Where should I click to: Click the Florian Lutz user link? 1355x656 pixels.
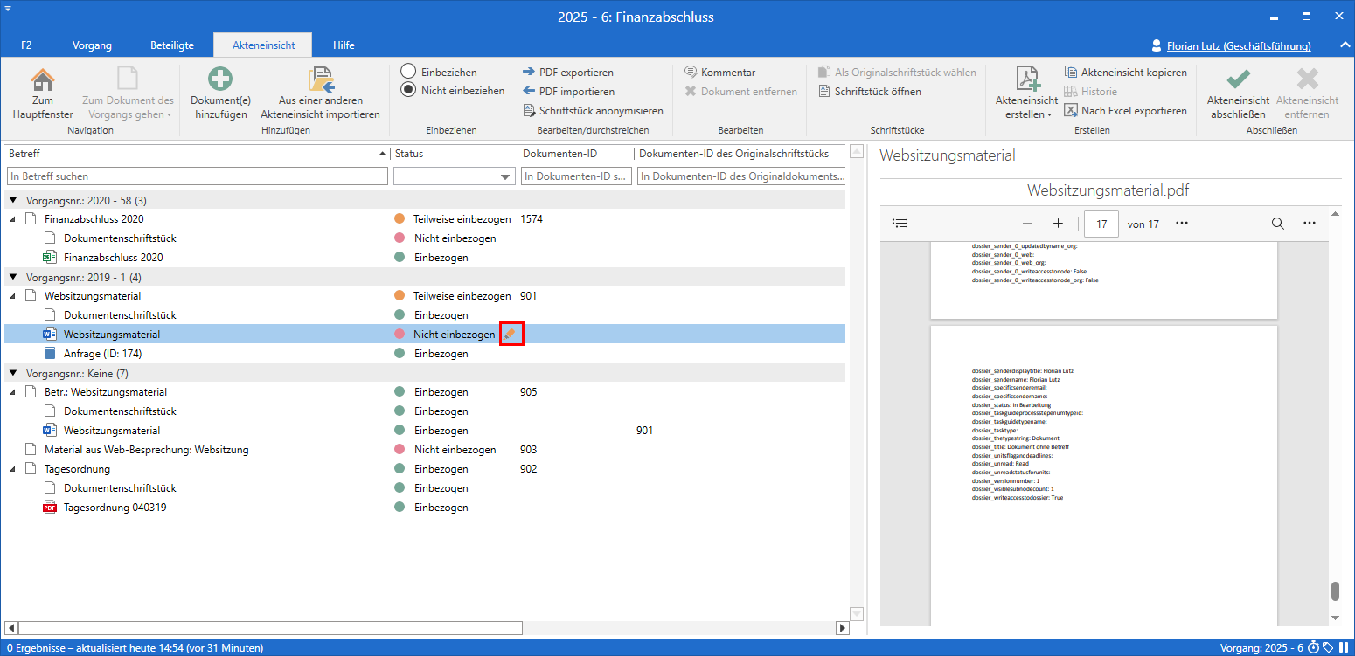click(x=1238, y=46)
